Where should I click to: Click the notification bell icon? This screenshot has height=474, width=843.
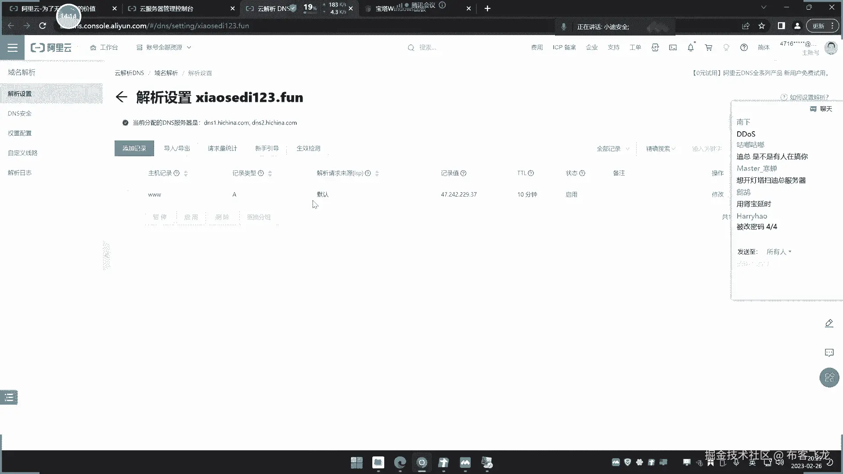[691, 47]
